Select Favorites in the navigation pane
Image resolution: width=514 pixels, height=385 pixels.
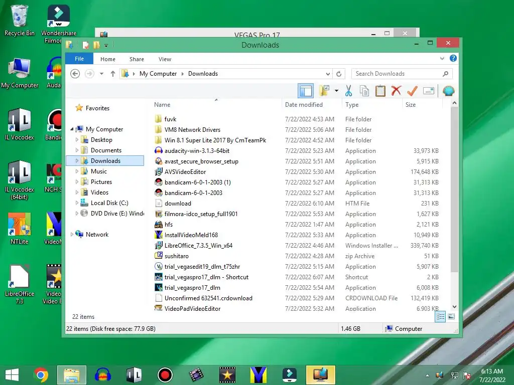tap(97, 108)
